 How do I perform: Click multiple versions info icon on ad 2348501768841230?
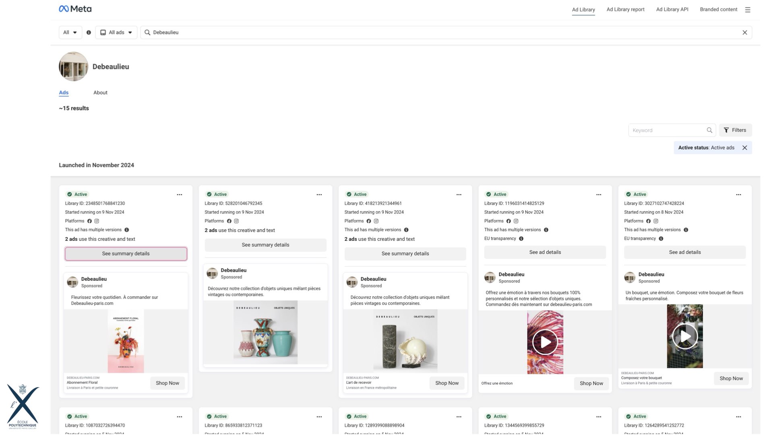pyautogui.click(x=126, y=230)
